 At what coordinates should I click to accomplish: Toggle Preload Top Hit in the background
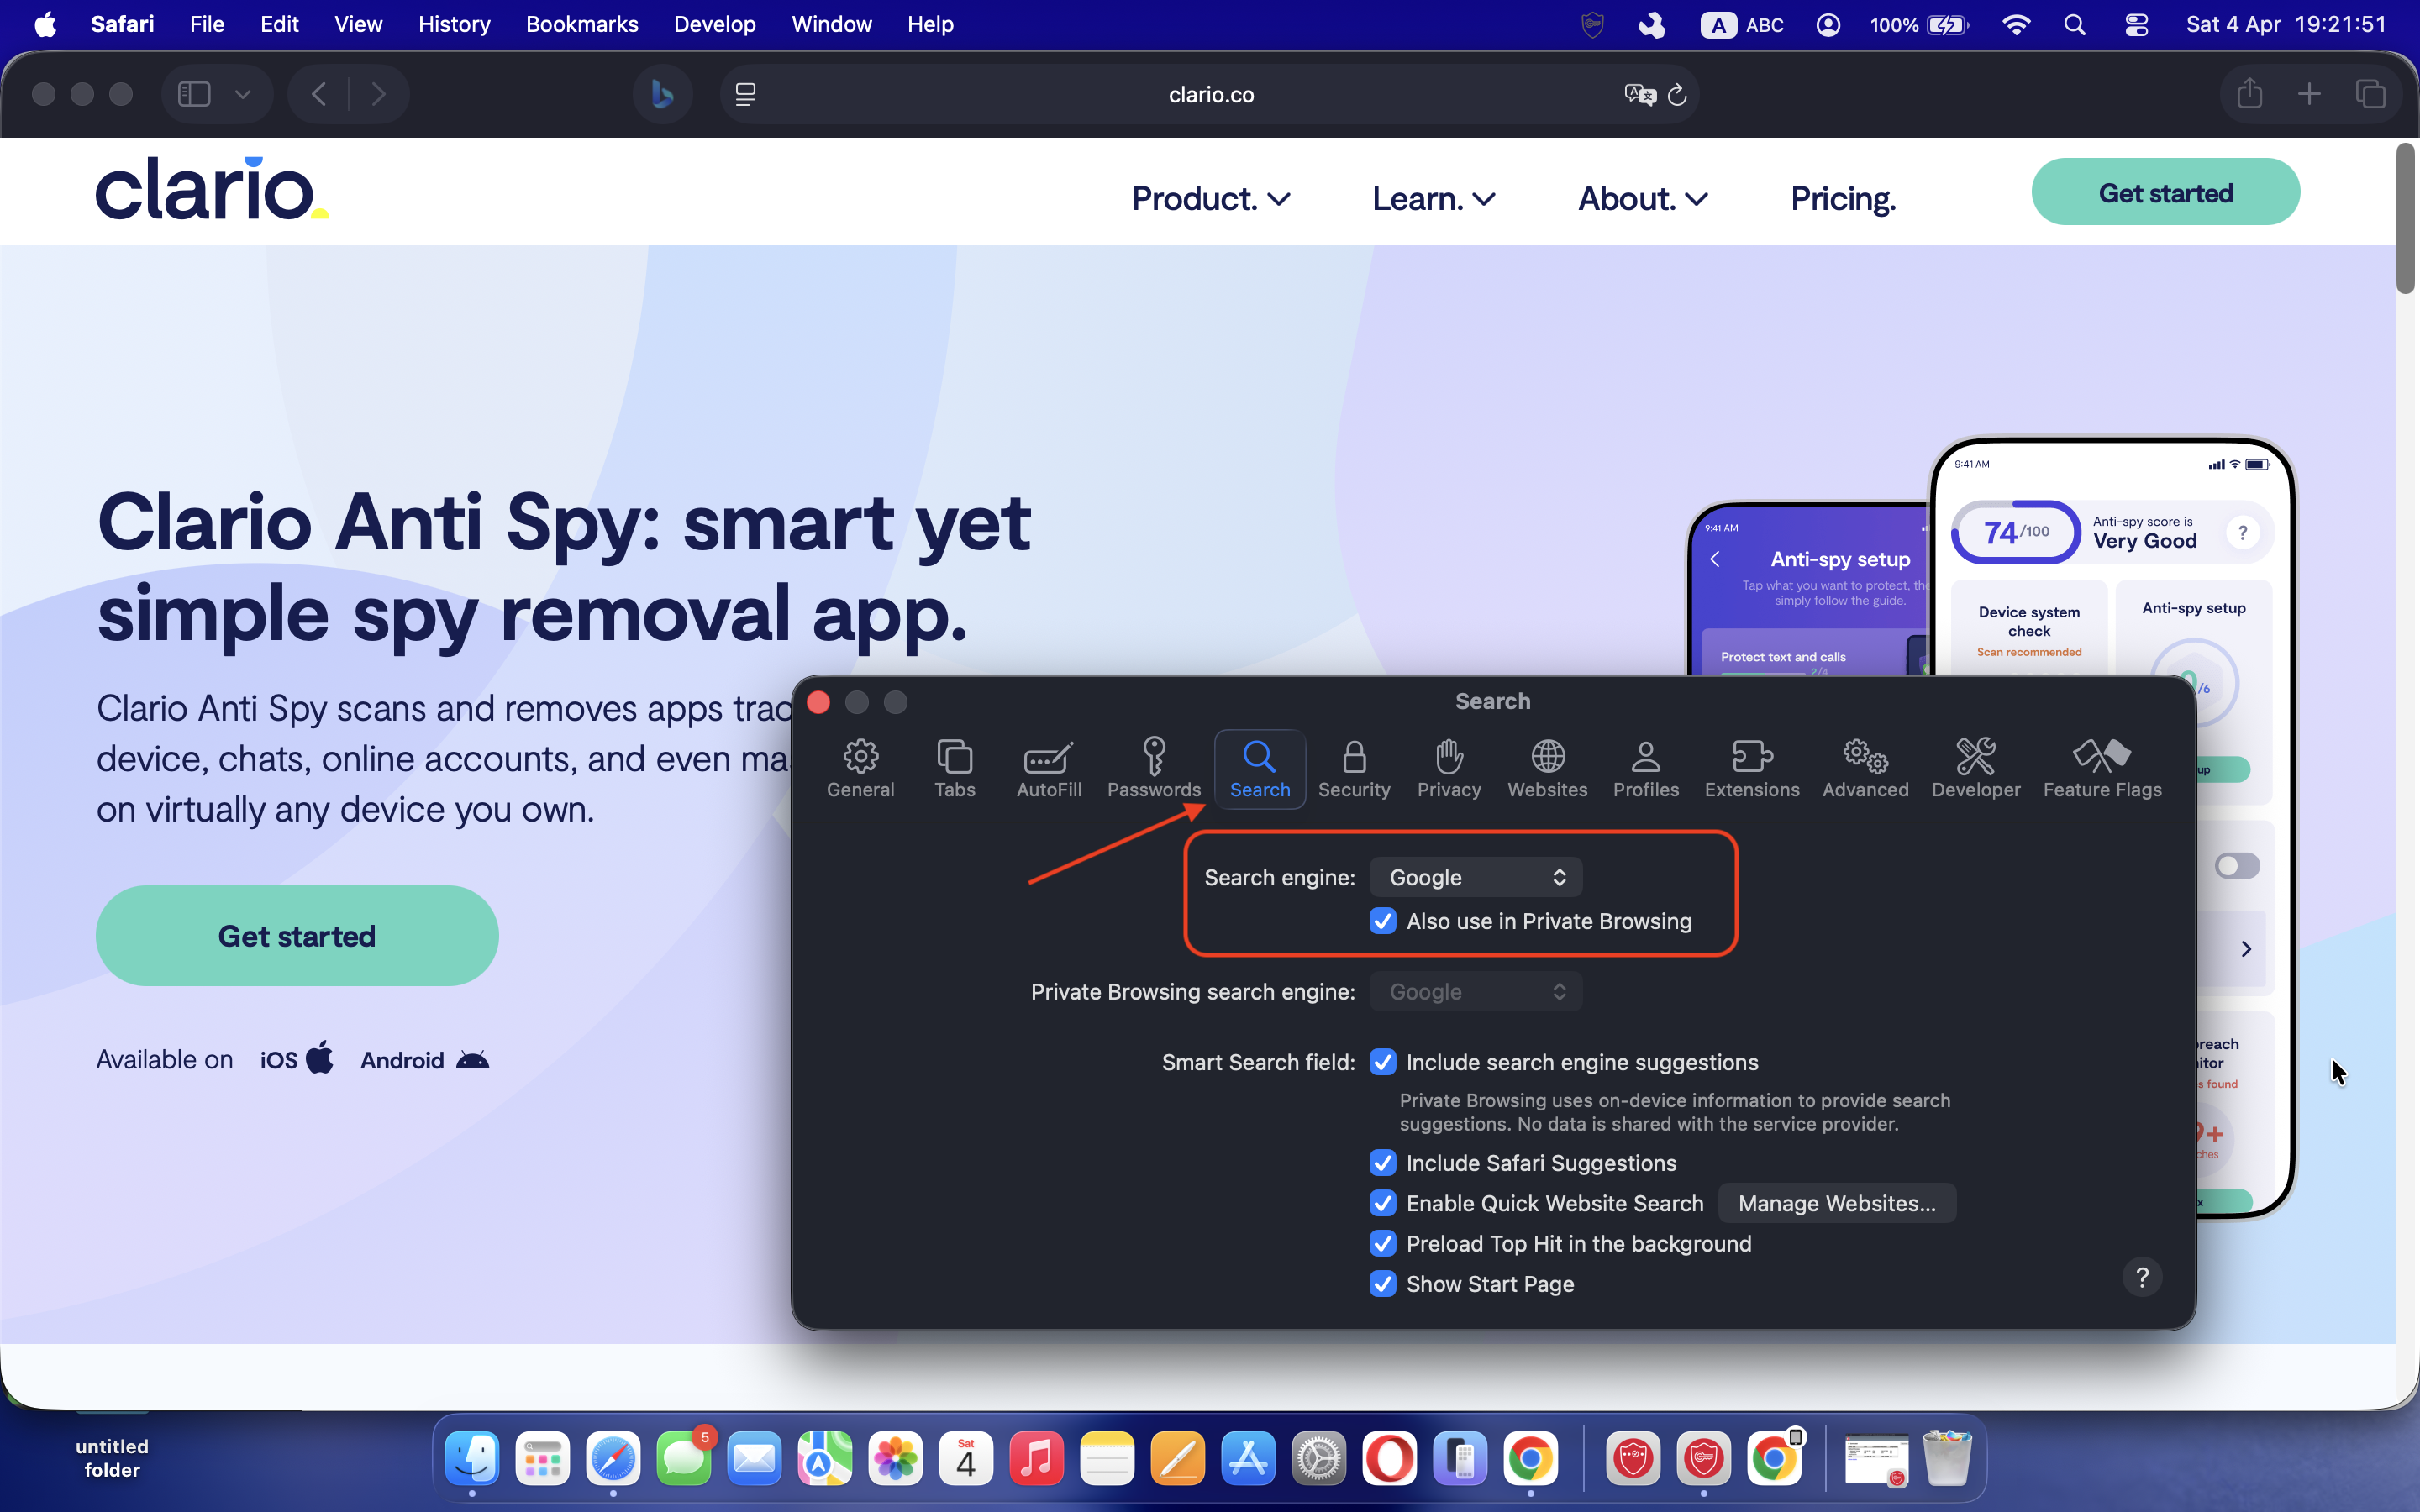[1383, 1243]
